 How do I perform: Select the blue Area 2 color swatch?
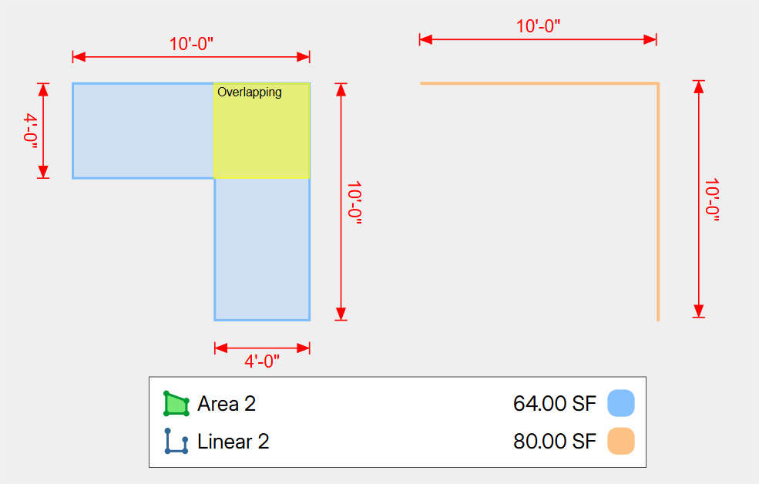click(x=621, y=403)
